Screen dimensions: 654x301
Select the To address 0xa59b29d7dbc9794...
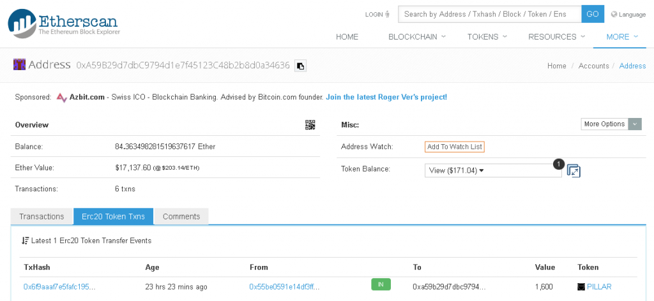click(x=449, y=287)
